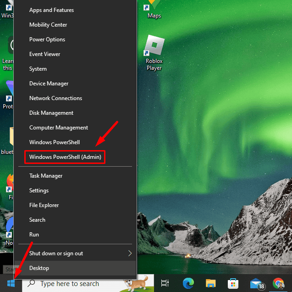Select Mobility Center menu entry
The height and width of the screenshot is (292, 292).
[75, 25]
